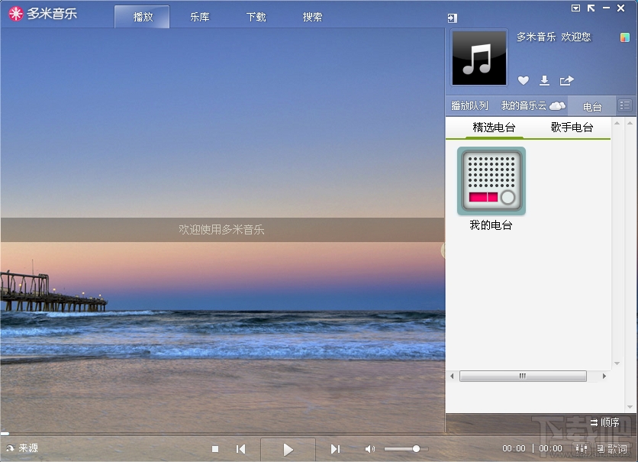Switch to the 乐库 tab
The width and height of the screenshot is (638, 462).
[x=199, y=16]
